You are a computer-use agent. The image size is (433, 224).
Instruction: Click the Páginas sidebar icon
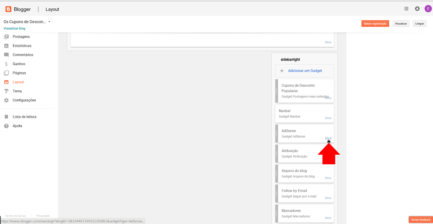click(x=6, y=73)
